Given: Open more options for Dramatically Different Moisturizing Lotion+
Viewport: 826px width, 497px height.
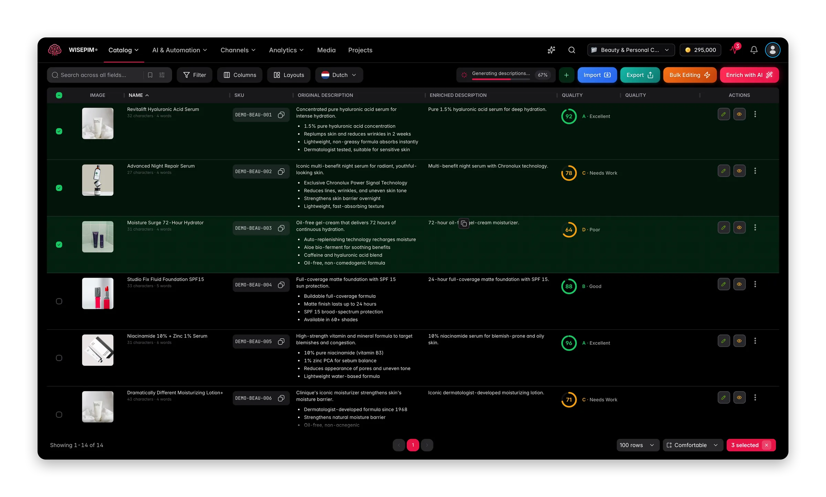Looking at the screenshot, I should pos(755,398).
